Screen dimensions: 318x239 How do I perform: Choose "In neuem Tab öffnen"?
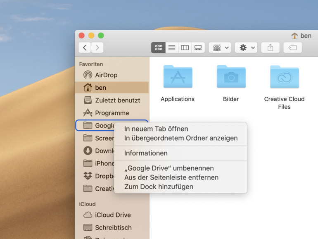(156, 129)
